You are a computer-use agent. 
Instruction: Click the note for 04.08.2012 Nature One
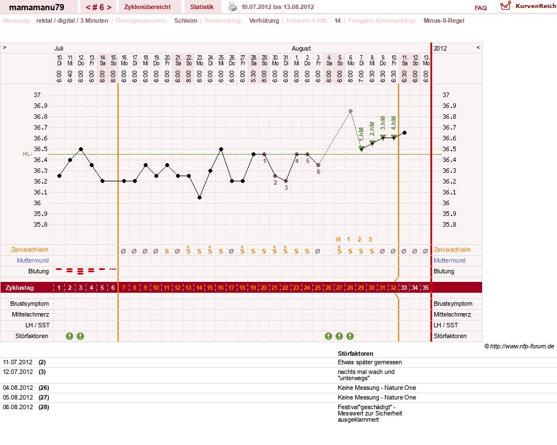(x=377, y=388)
